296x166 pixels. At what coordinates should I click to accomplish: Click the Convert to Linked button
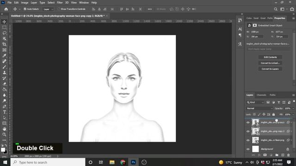point(270,63)
